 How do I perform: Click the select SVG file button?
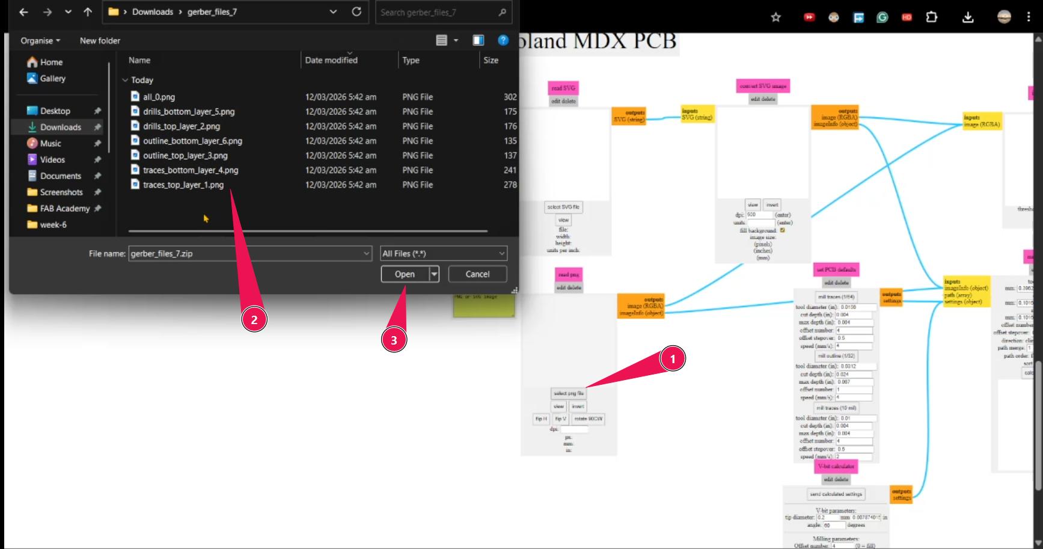pyautogui.click(x=563, y=207)
